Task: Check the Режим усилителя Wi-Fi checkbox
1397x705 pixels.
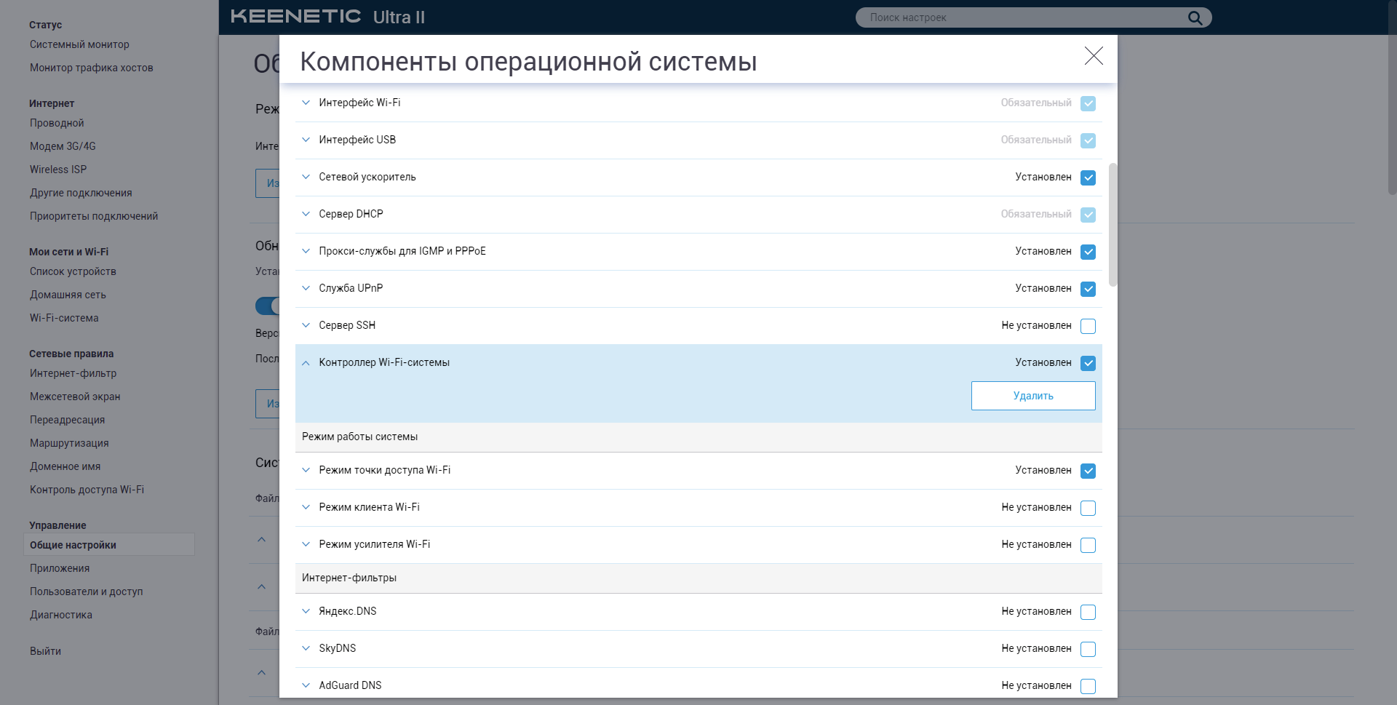Action: pos(1088,545)
